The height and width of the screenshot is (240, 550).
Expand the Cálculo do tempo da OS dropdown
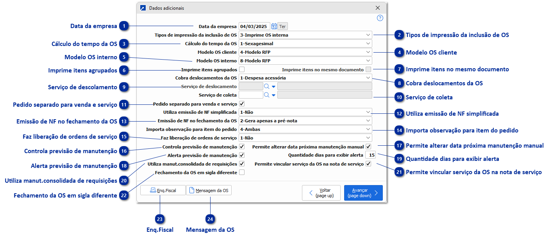(368, 43)
